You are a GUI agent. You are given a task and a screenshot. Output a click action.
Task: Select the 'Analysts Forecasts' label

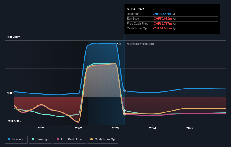point(140,44)
